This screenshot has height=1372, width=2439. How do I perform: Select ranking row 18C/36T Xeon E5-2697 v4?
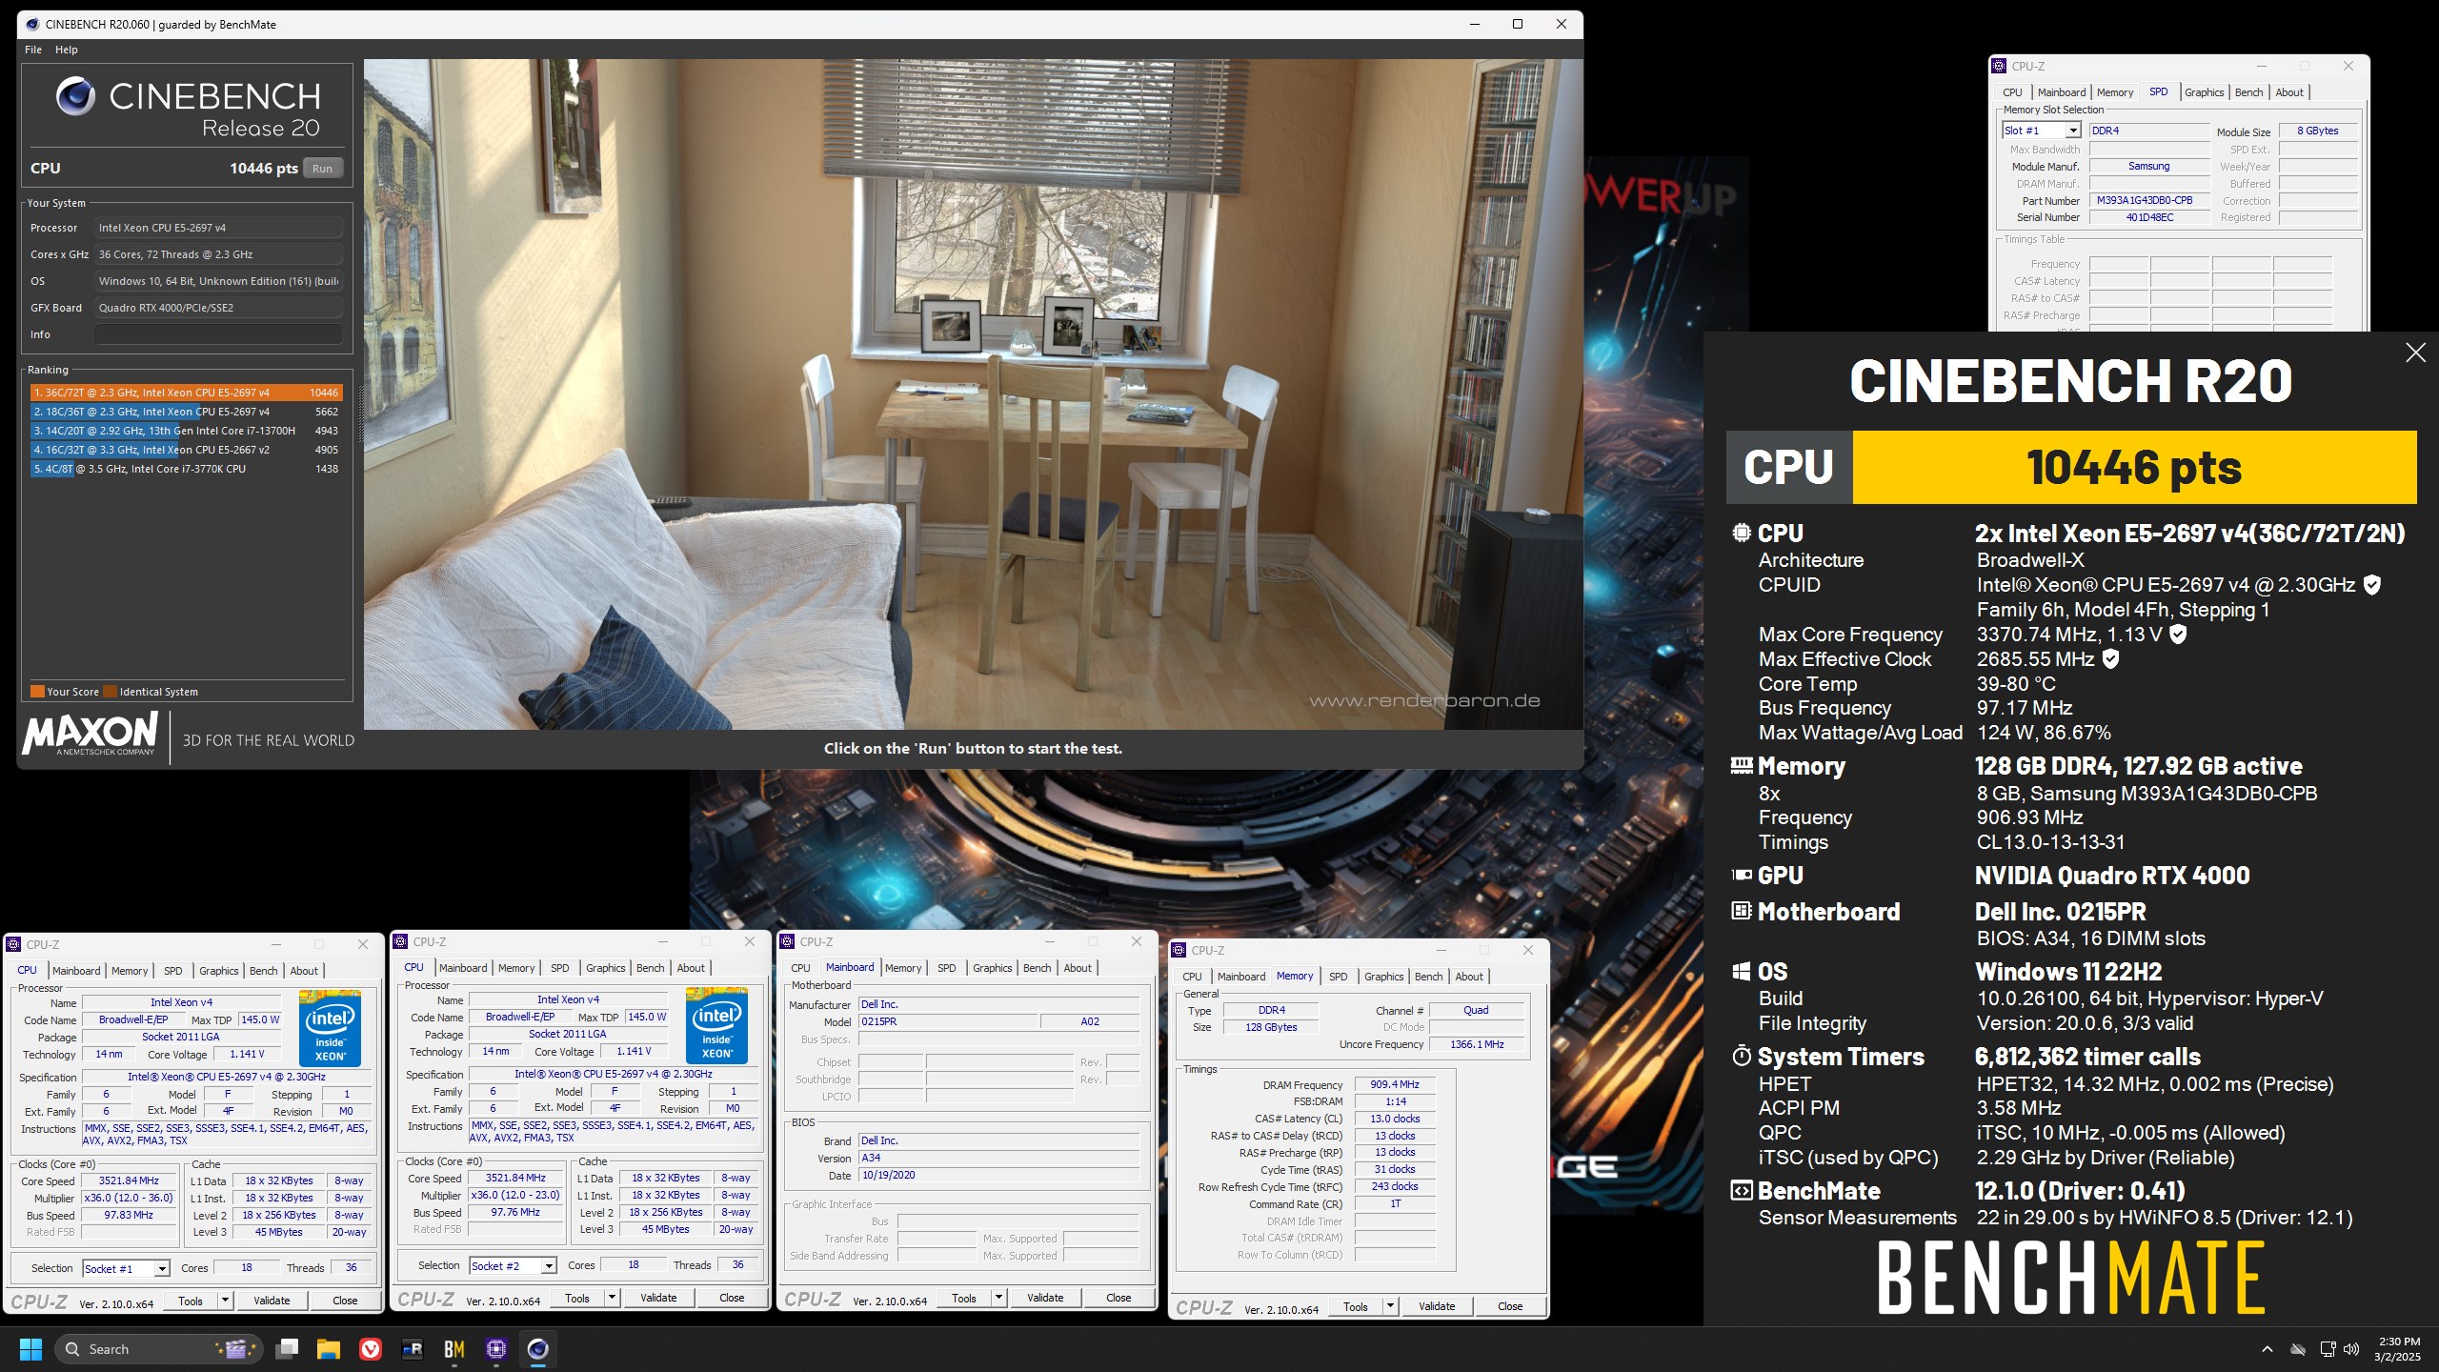pos(186,412)
